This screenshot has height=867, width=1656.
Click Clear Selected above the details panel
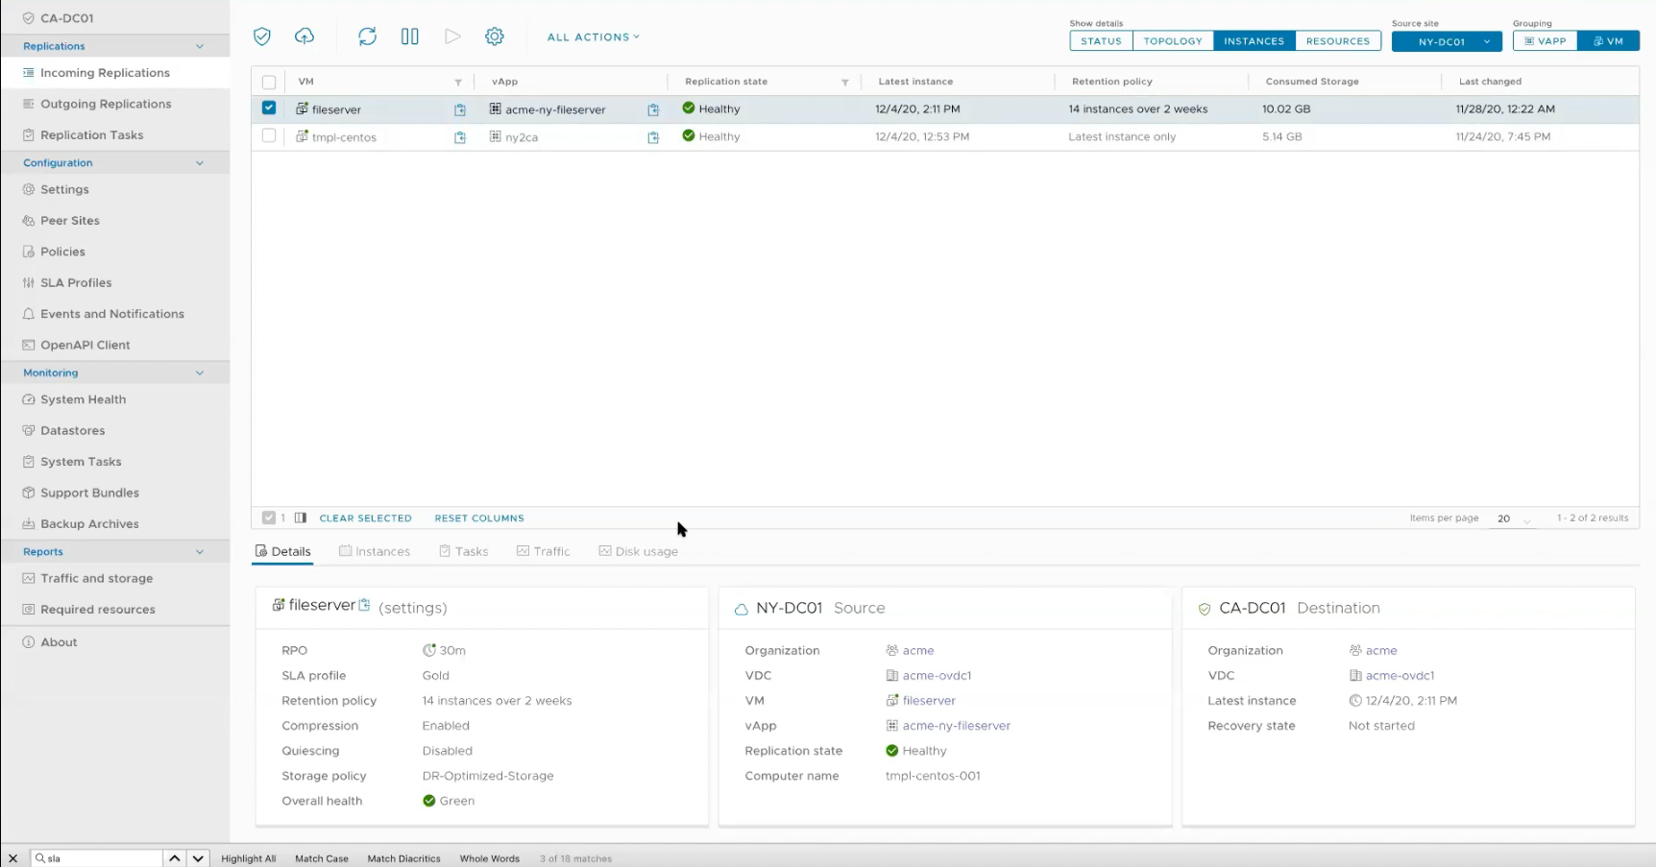pos(365,518)
